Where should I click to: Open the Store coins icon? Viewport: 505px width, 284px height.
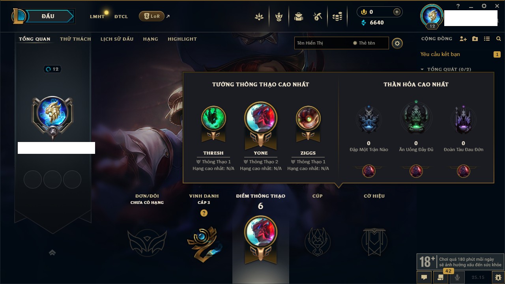click(337, 17)
